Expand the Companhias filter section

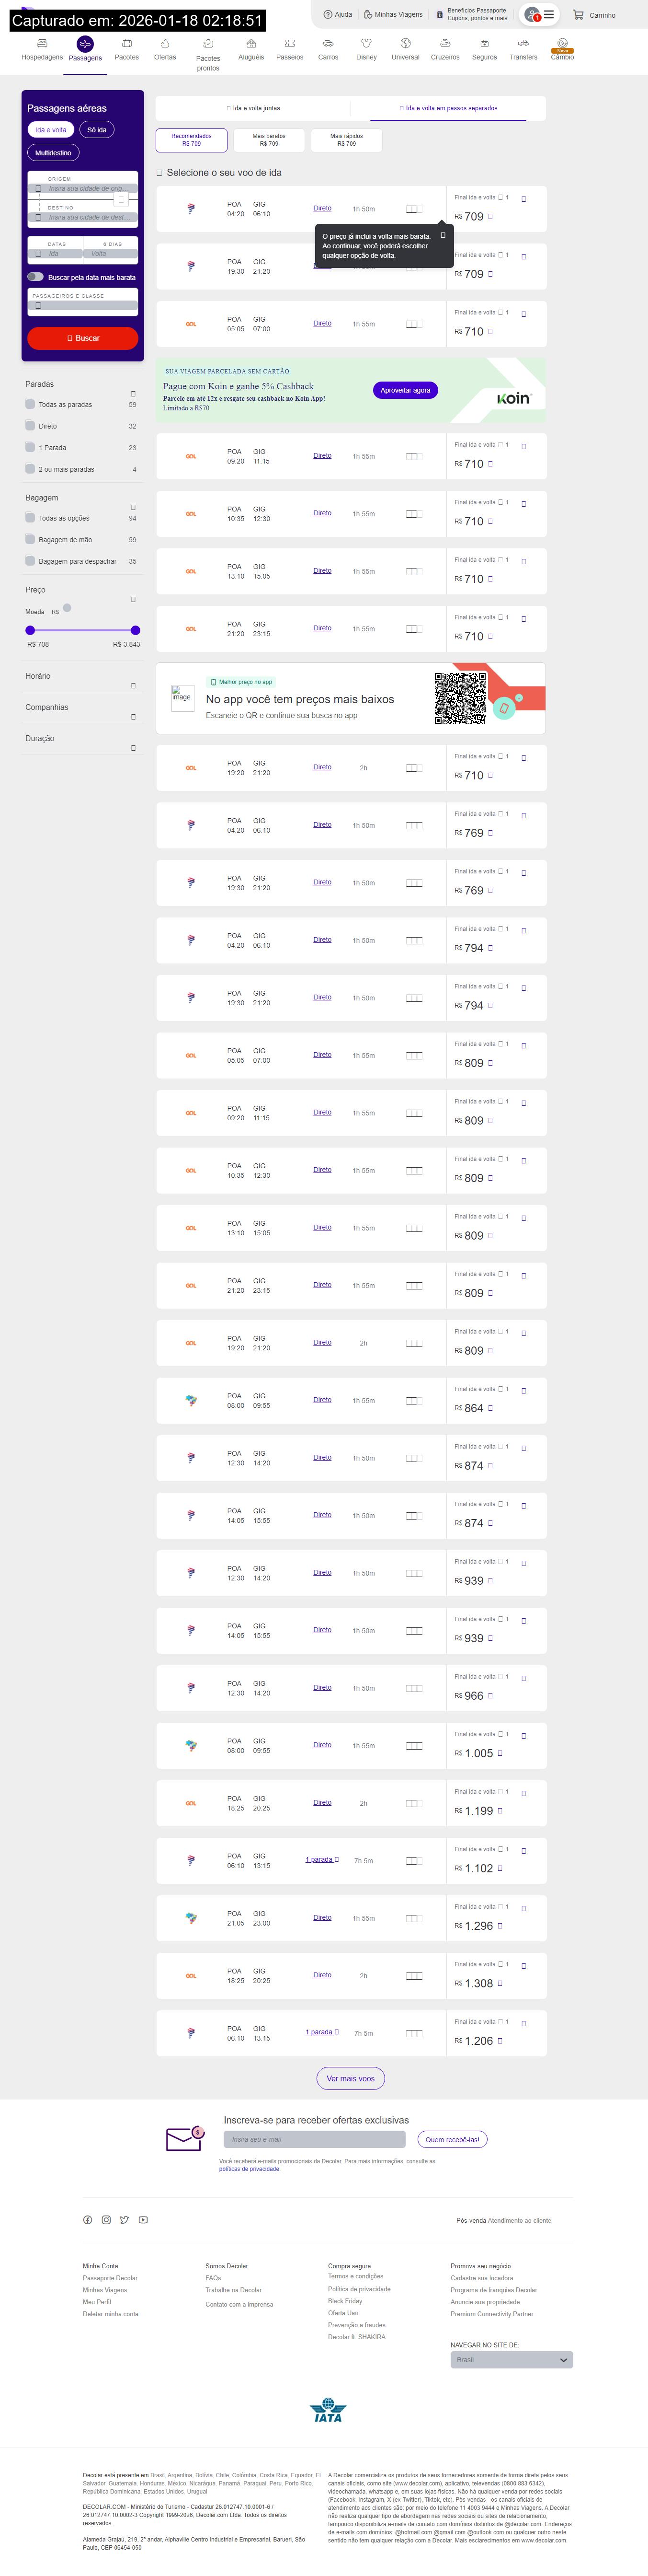point(133,717)
